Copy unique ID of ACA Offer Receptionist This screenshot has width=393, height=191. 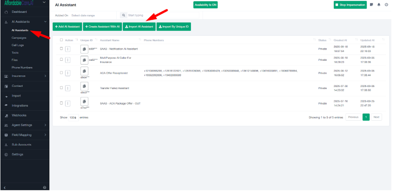coord(84,71)
